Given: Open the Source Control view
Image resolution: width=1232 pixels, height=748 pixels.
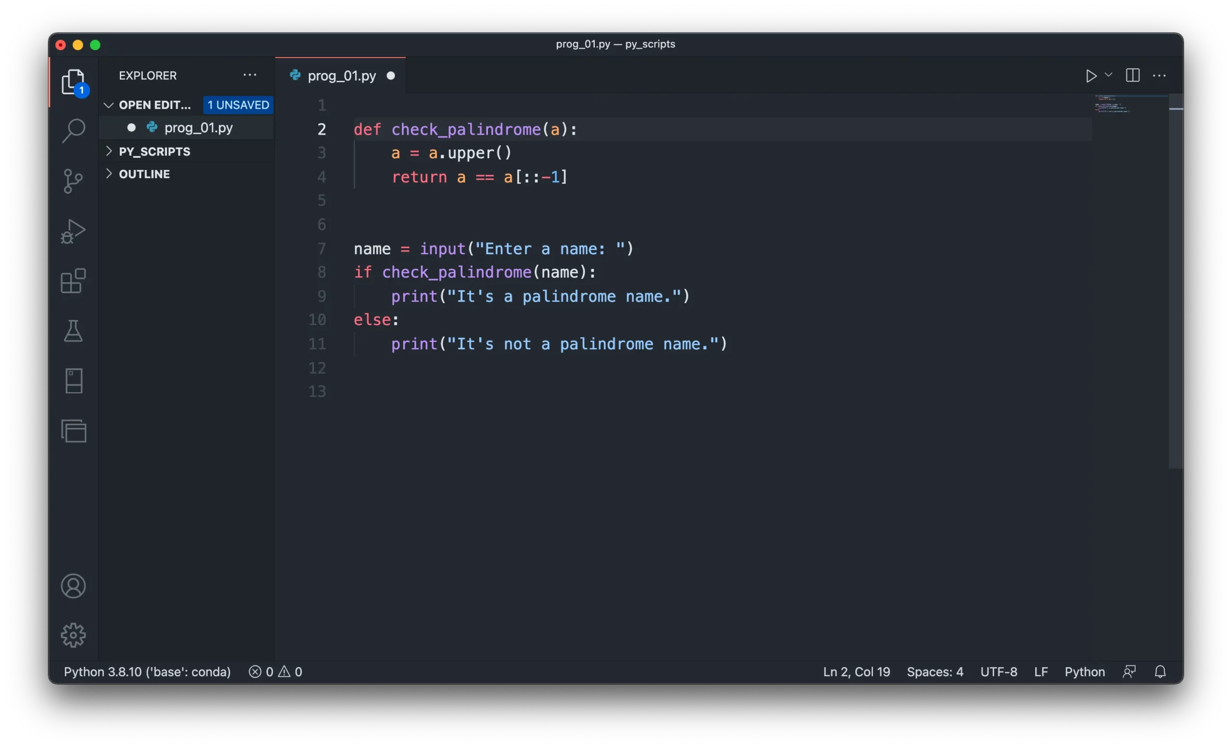Looking at the screenshot, I should pos(74,181).
